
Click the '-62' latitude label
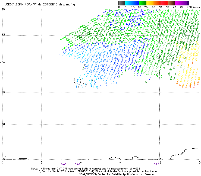(x=2, y=35)
